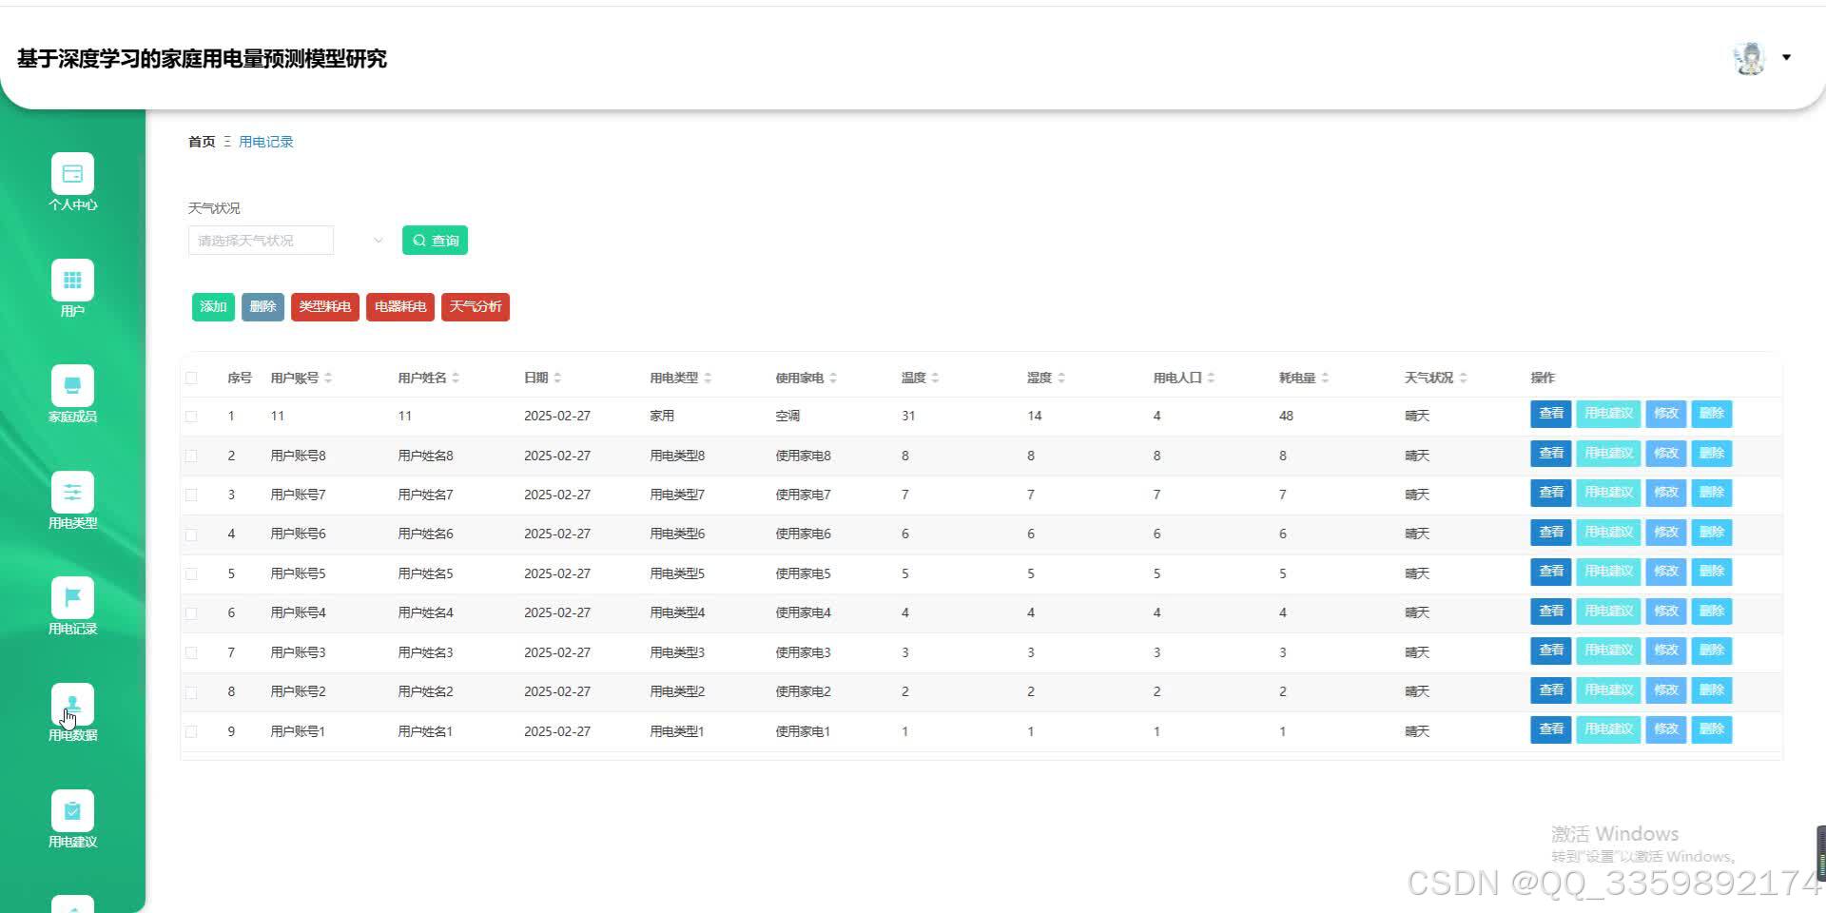
Task: Open 用电类型 sidebar icon
Action: [x=72, y=493]
